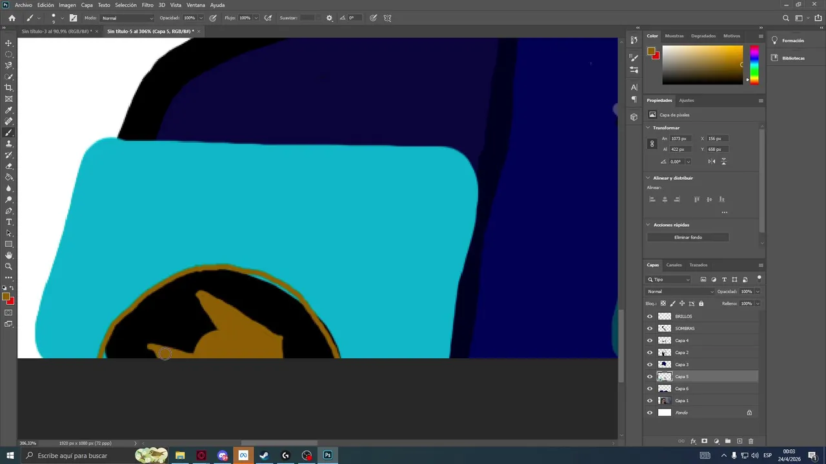Collapse the Transformar section
Image resolution: width=826 pixels, height=464 pixels.
pyautogui.click(x=649, y=128)
